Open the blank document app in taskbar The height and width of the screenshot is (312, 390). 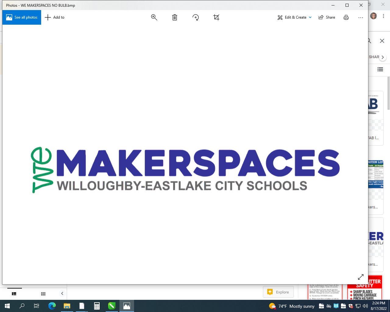click(82, 306)
